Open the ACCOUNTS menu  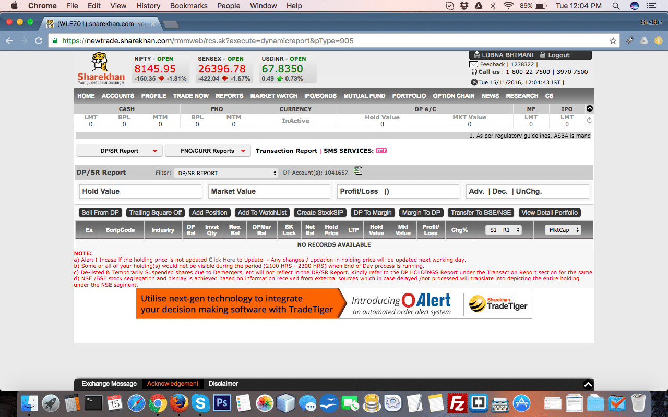click(x=118, y=96)
